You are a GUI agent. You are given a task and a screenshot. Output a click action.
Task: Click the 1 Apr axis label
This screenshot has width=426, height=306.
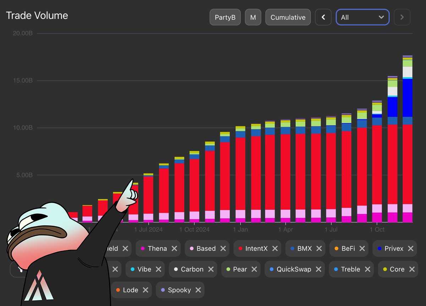(x=286, y=230)
